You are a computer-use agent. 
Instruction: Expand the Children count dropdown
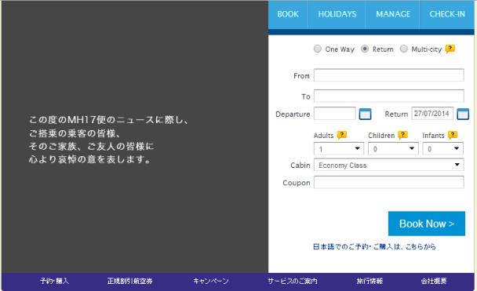click(393, 149)
